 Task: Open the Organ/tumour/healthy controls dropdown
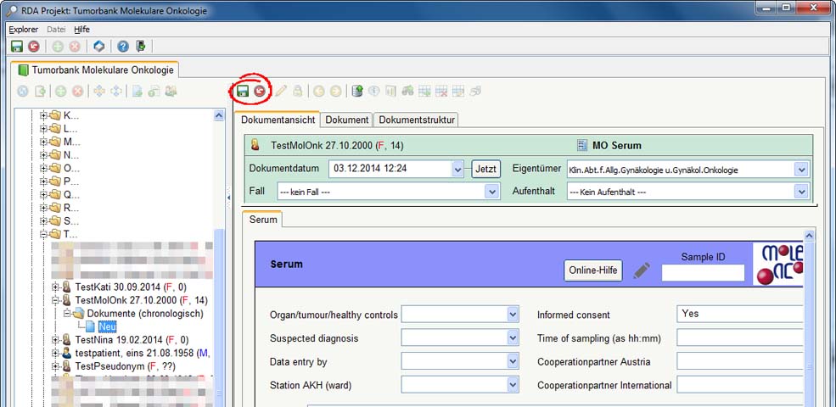point(513,315)
